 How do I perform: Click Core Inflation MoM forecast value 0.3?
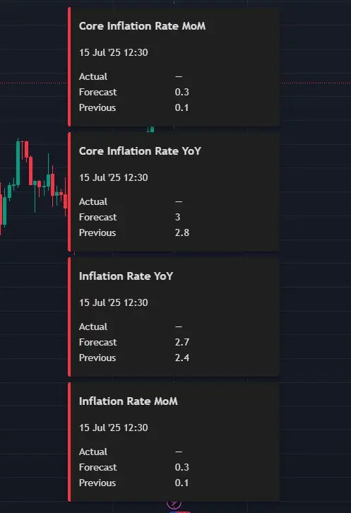[x=182, y=93]
